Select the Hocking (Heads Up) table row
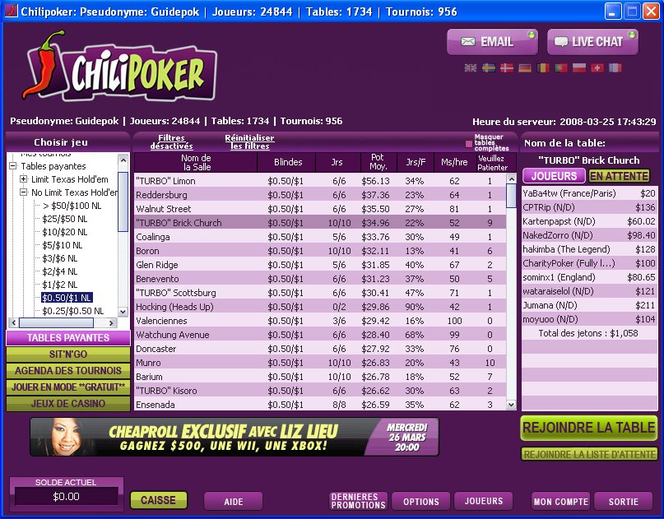This screenshot has width=664, height=519. tap(320, 307)
